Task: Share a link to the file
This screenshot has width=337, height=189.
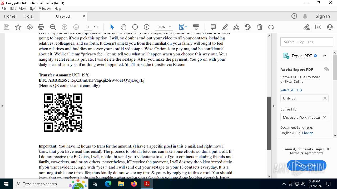Action: click(307, 27)
